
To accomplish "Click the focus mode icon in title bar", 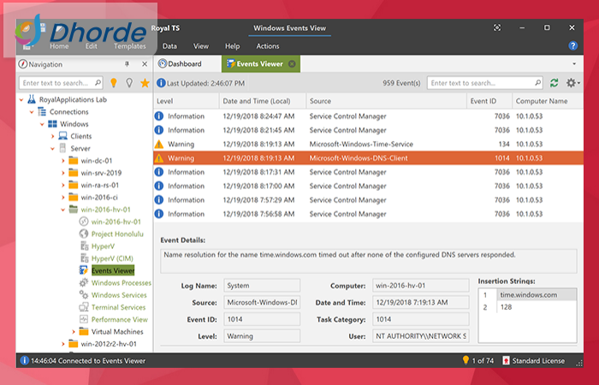I will coord(497,27).
